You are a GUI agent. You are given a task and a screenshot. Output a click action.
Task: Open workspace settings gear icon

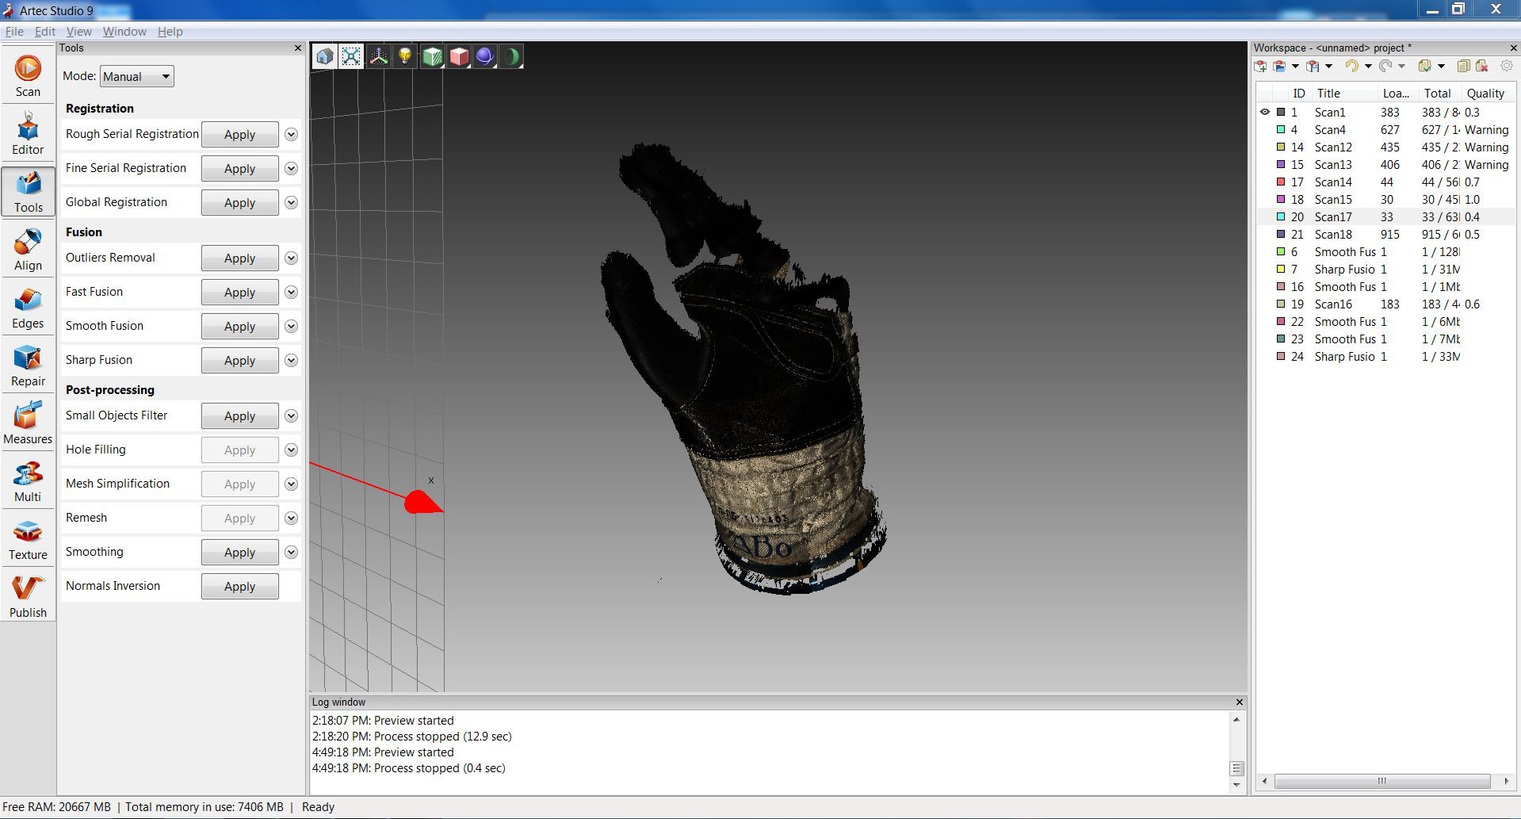click(1507, 66)
